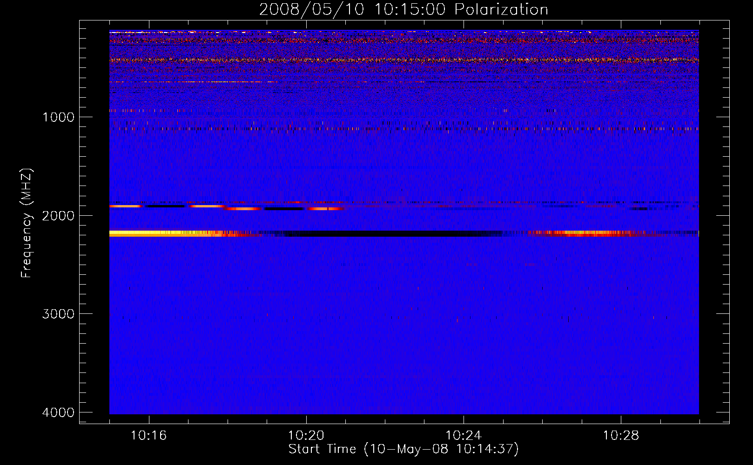This screenshot has height=465, width=753.
Task: Click the '3000' frequency tick label
Action: [58, 314]
